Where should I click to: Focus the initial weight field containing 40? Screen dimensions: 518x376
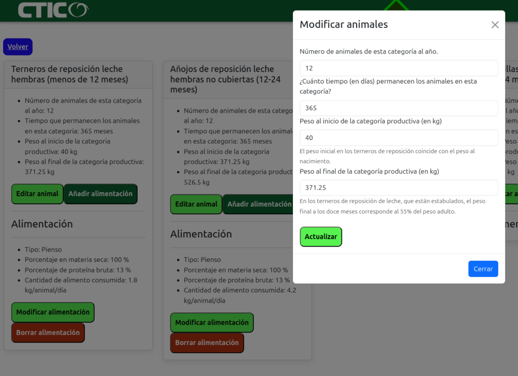[399, 137]
